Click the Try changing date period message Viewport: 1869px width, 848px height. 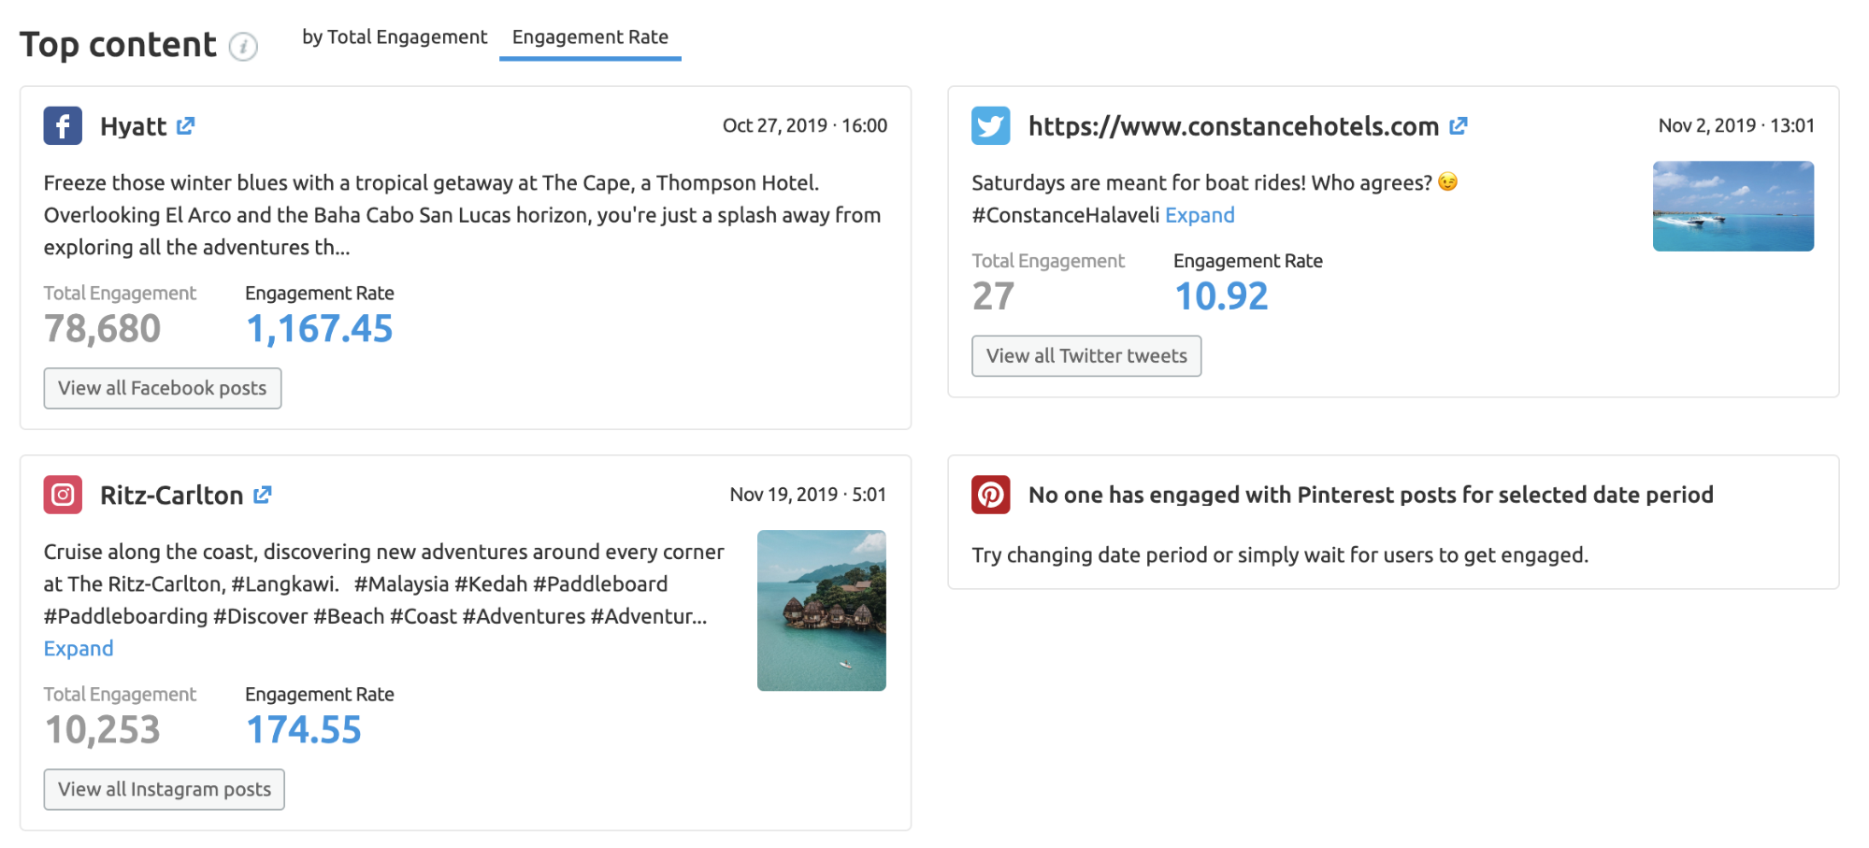[x=1280, y=555]
